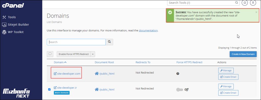Click the Displaying 1 through 2 text
This screenshot has height=100, width=261.
(x=238, y=48)
